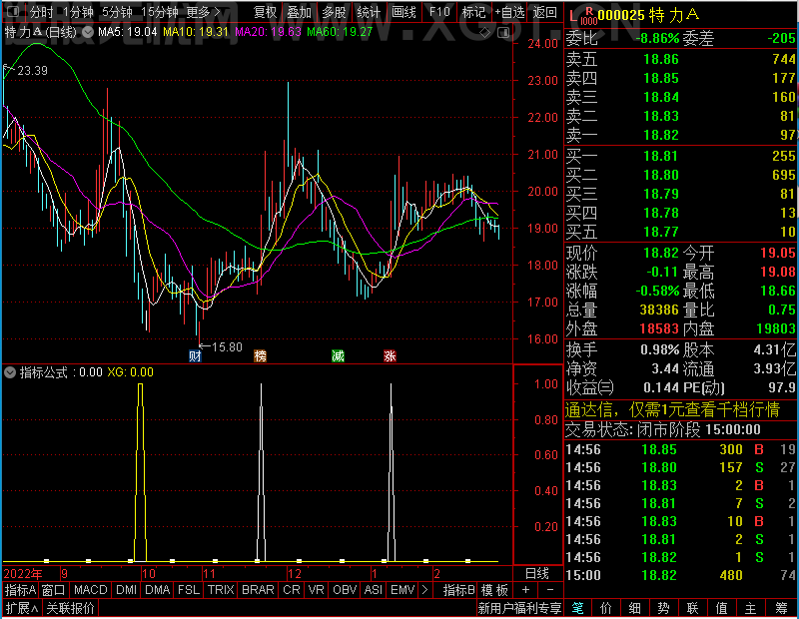Click the 统计 statistics button
The image size is (799, 619).
point(369,12)
